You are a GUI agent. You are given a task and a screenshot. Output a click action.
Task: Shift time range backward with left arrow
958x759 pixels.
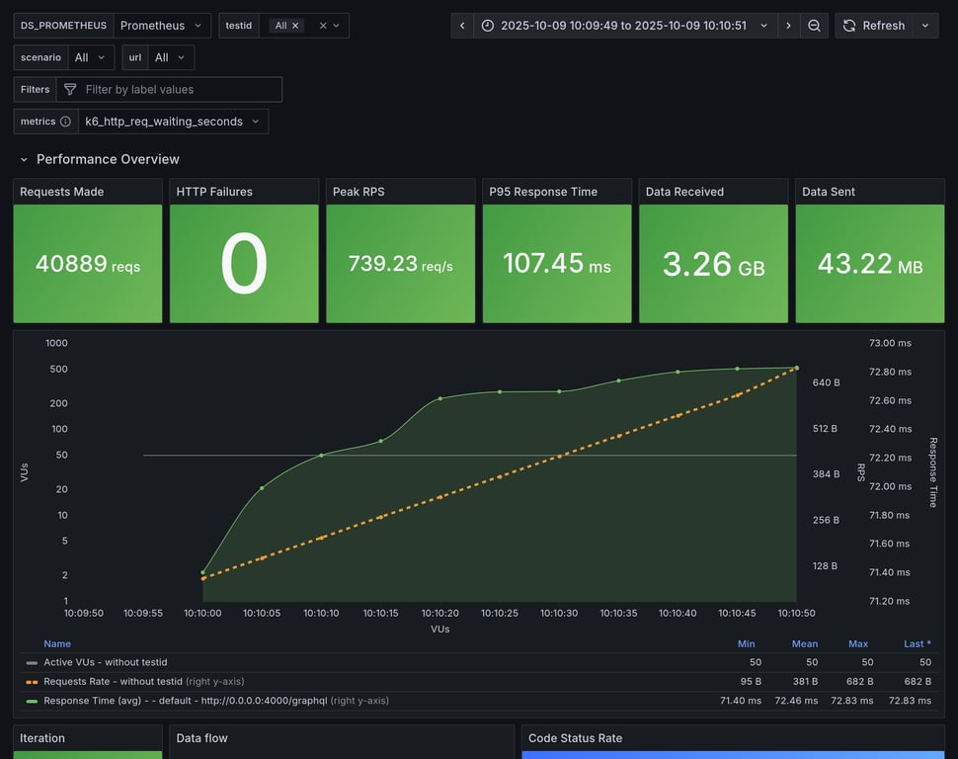point(462,26)
